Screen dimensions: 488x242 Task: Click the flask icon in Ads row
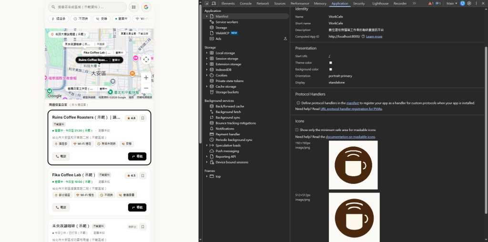[285, 39]
